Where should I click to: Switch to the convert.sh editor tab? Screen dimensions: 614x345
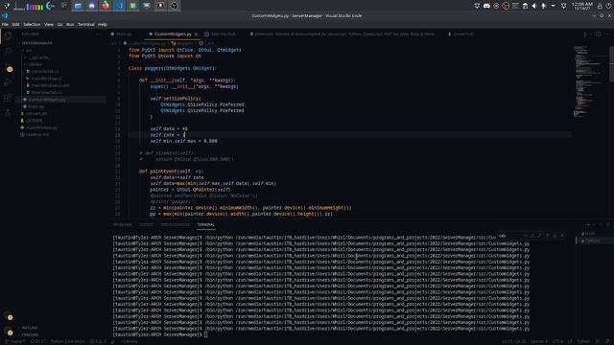point(463,34)
